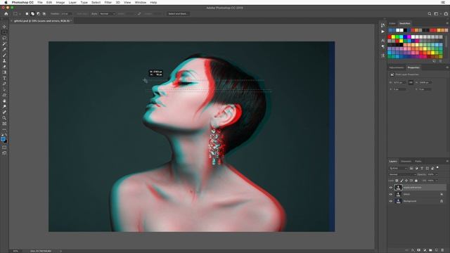
Task: Change screen mode from toolbar bottom
Action: click(x=4, y=153)
